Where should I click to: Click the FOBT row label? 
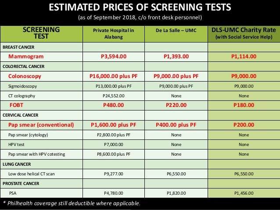(x=16, y=105)
